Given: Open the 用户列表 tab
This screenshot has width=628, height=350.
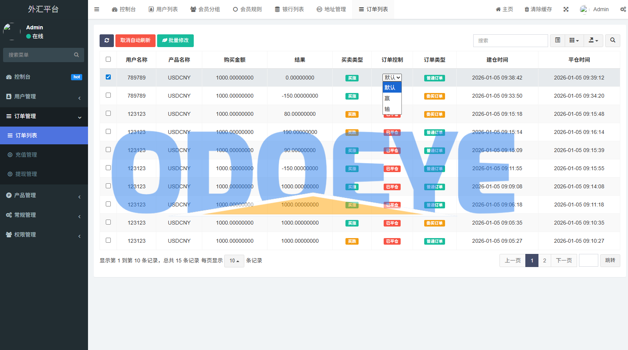Looking at the screenshot, I should click(163, 9).
